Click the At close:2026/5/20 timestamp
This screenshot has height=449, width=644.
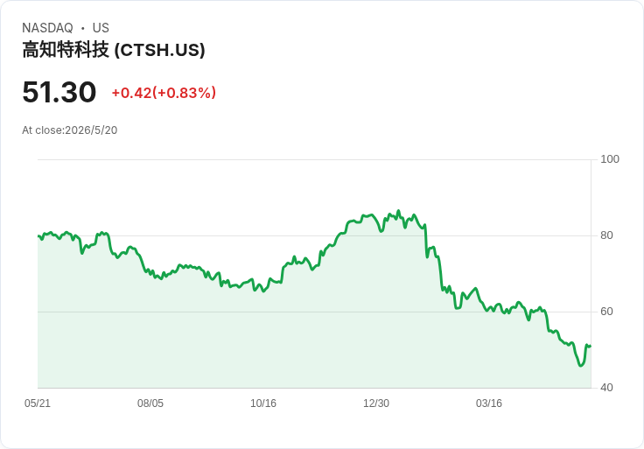point(70,130)
